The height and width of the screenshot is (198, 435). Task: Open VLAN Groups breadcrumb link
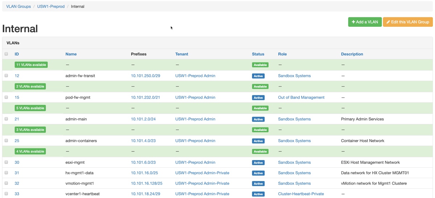18,7
